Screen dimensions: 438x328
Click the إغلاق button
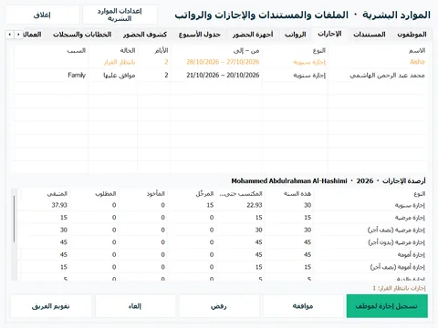(42, 15)
